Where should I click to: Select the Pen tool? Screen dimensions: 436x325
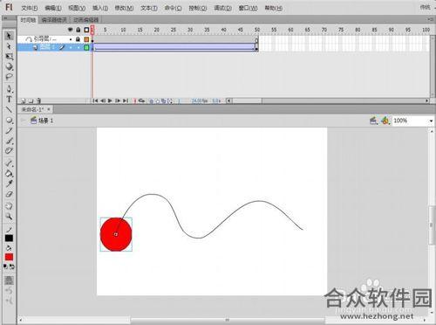click(x=9, y=89)
